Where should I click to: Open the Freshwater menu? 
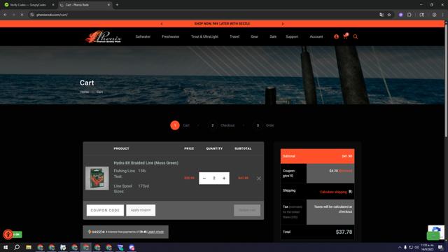(x=171, y=36)
